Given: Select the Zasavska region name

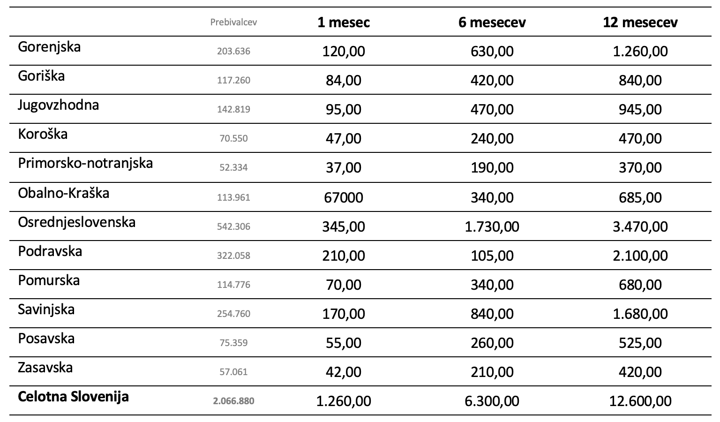Looking at the screenshot, I should (x=45, y=367).
